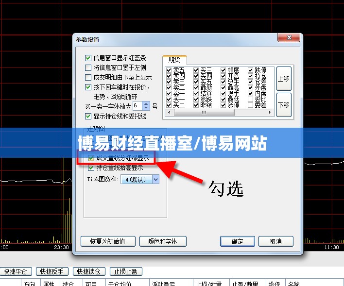The image size is (344, 286).
Task: Click 快捷锁仓 in main window
Action: [89, 271]
